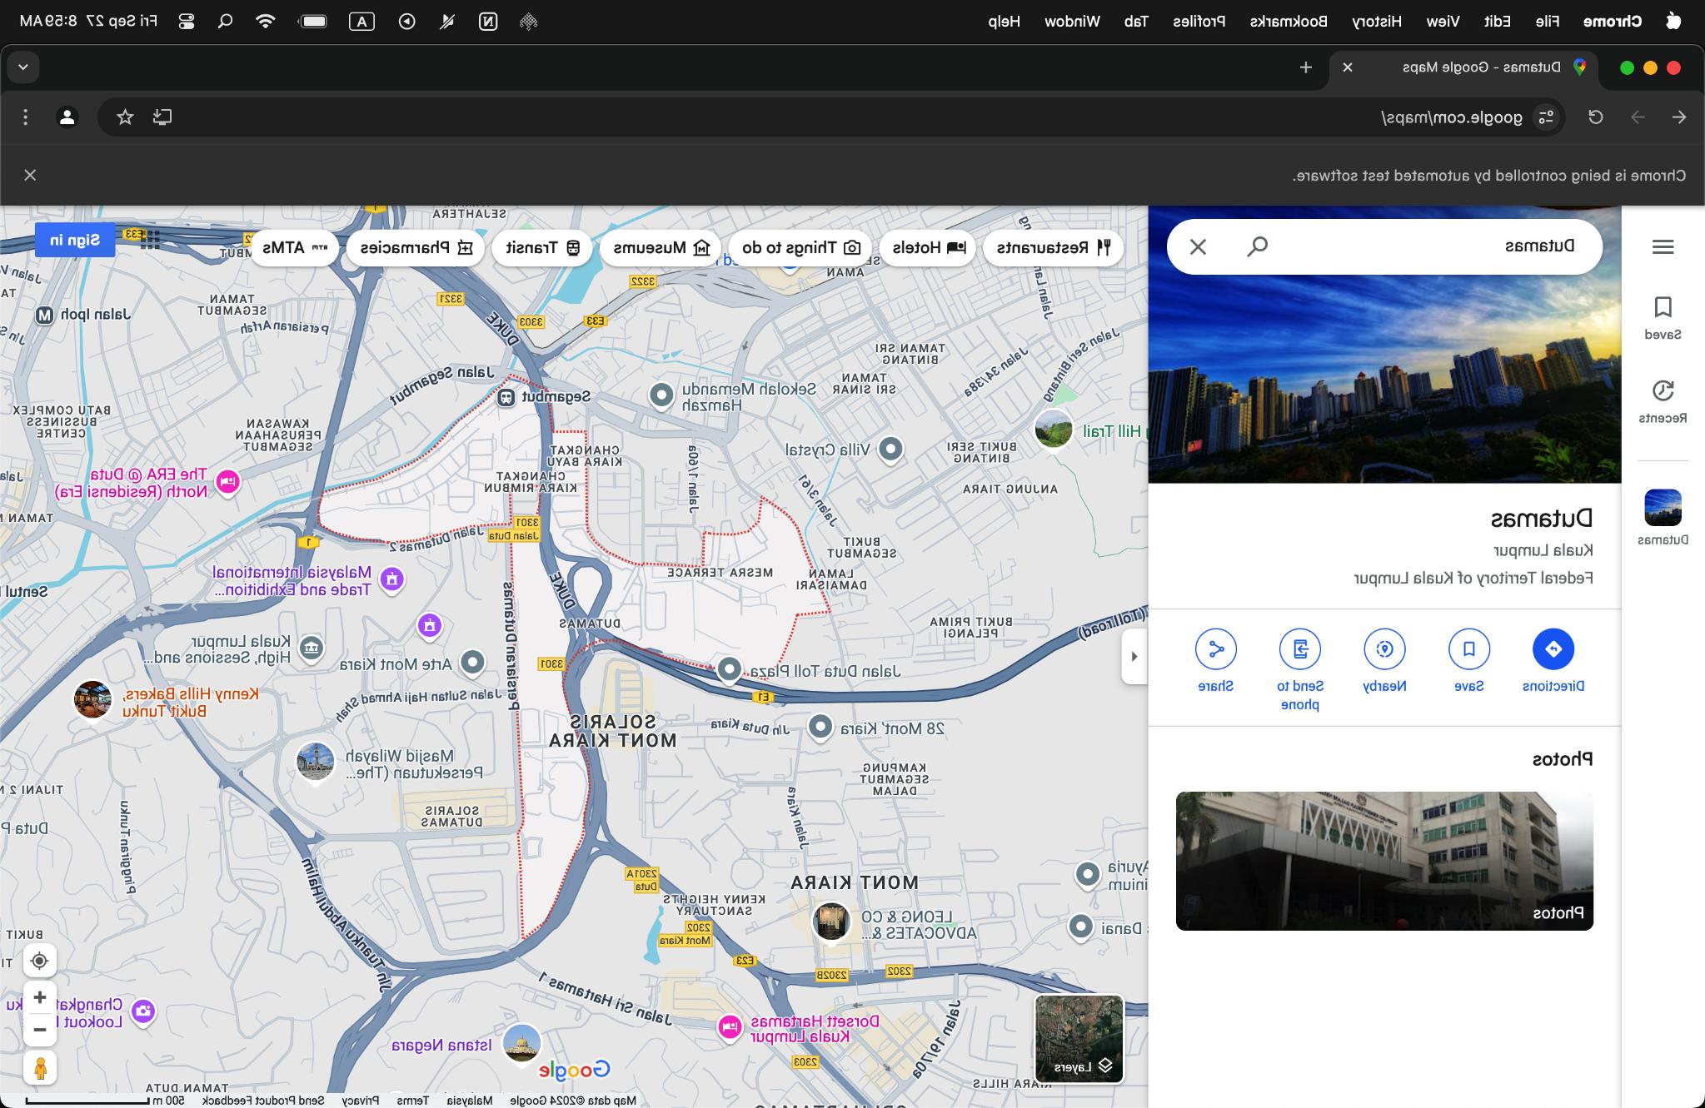Select LEONG & CO Advocates marker
The image size is (1705, 1108).
click(831, 922)
